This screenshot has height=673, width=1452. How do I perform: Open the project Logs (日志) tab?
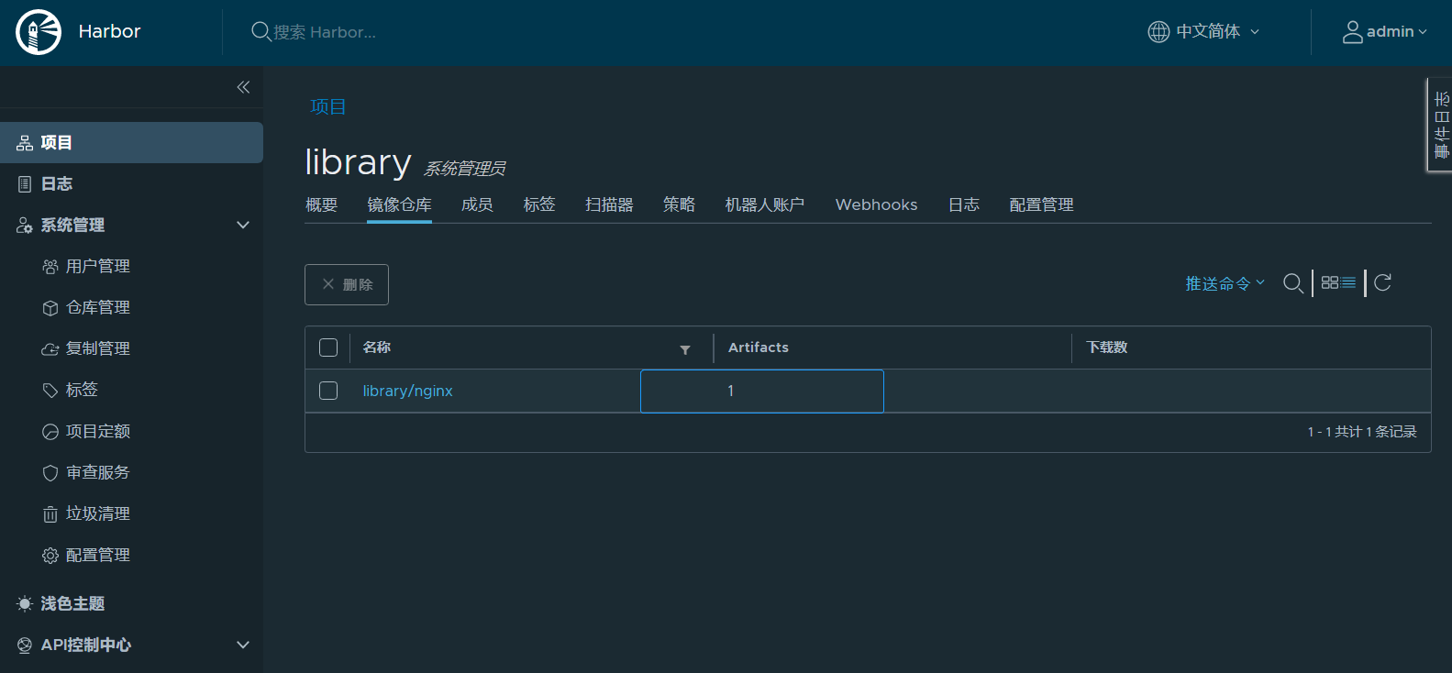[964, 204]
